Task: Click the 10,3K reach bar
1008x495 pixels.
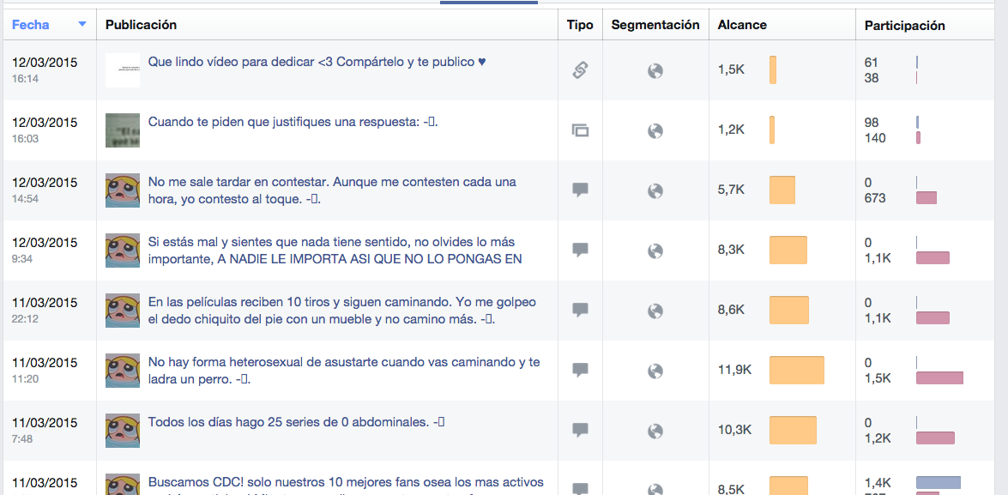Action: 793,430
